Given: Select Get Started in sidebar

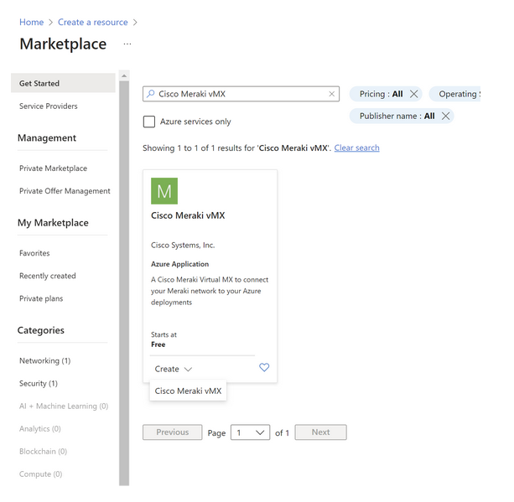Looking at the screenshot, I should pos(63,83).
